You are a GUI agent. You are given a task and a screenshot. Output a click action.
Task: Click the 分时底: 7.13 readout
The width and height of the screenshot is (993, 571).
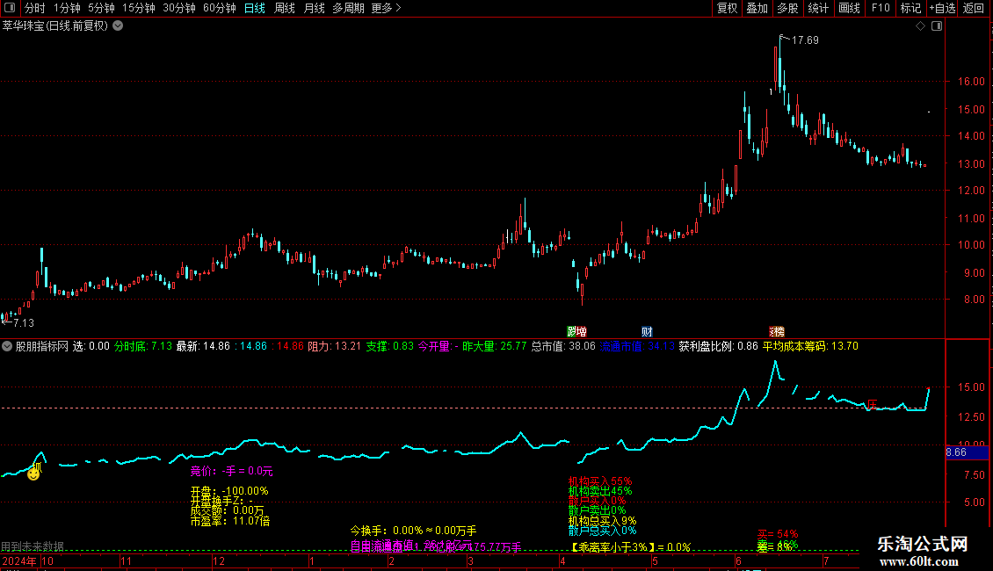142,346
